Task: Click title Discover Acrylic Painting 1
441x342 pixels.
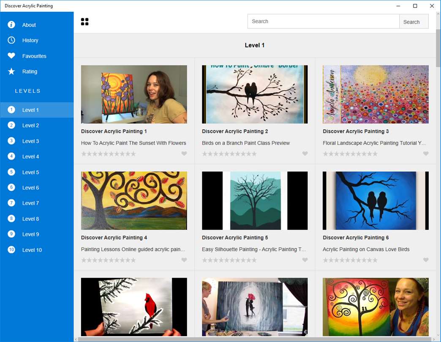Action: [x=114, y=131]
